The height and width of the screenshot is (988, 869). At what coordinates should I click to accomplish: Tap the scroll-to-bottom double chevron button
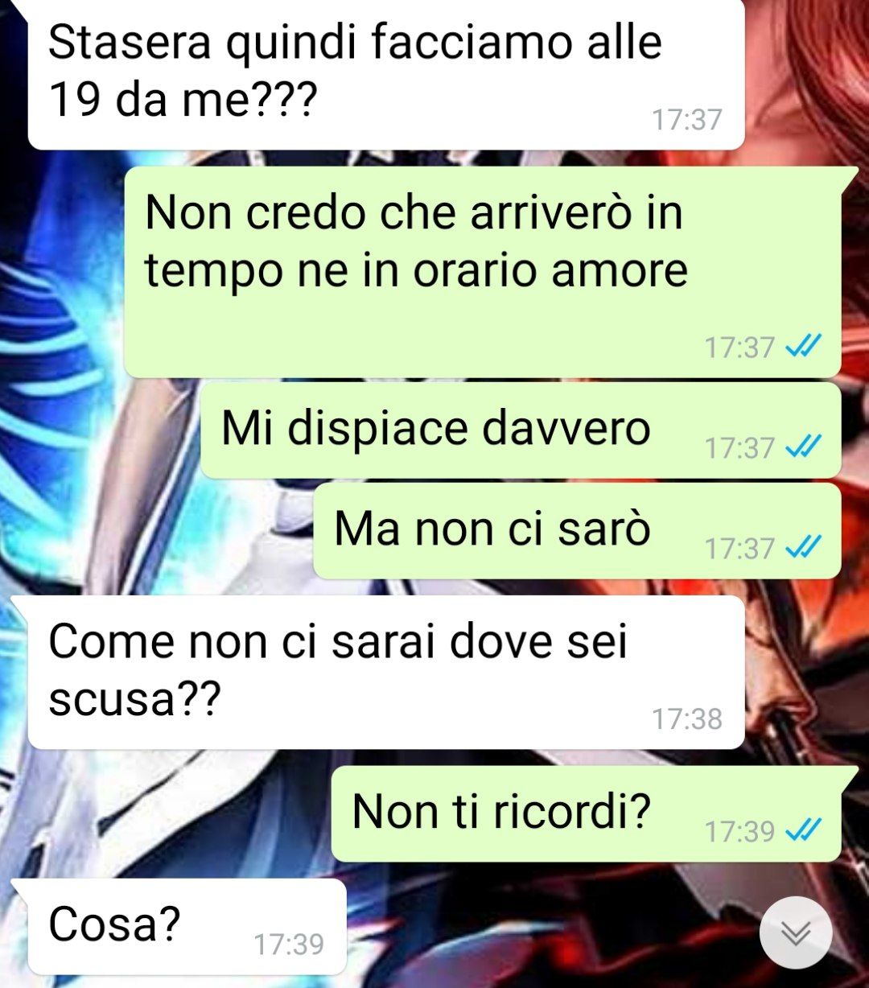tap(796, 932)
